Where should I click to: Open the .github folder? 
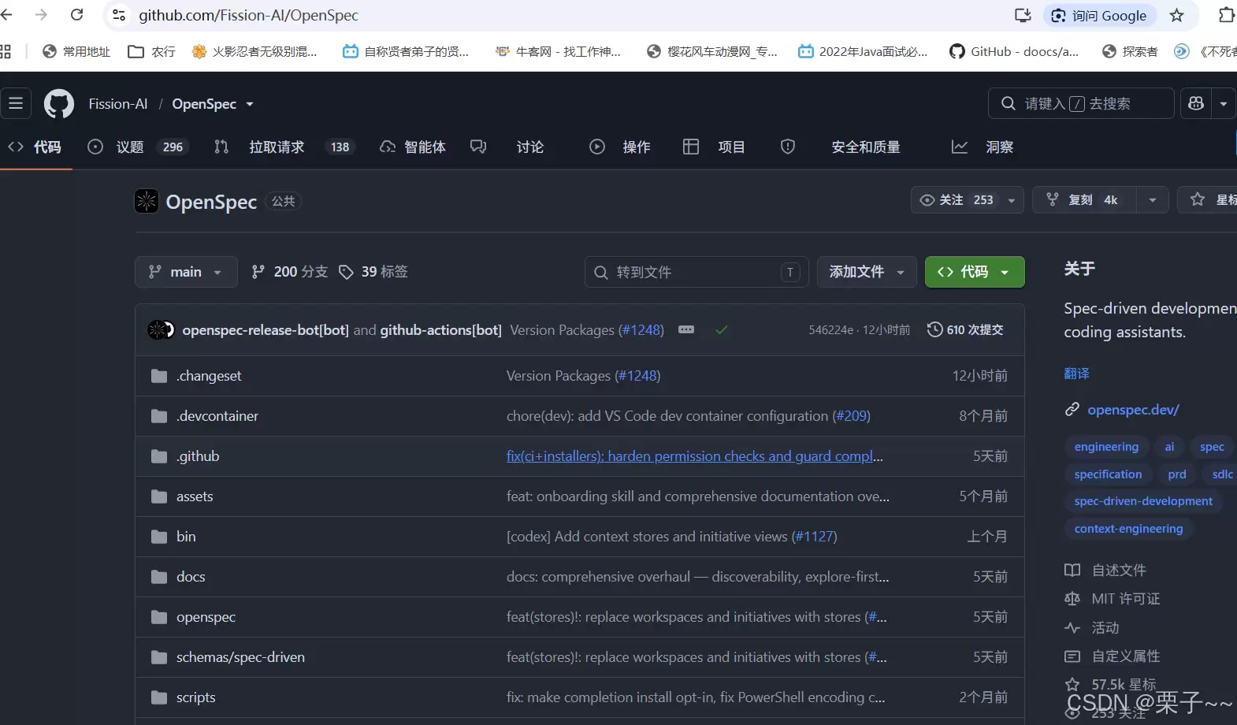[x=198, y=456]
